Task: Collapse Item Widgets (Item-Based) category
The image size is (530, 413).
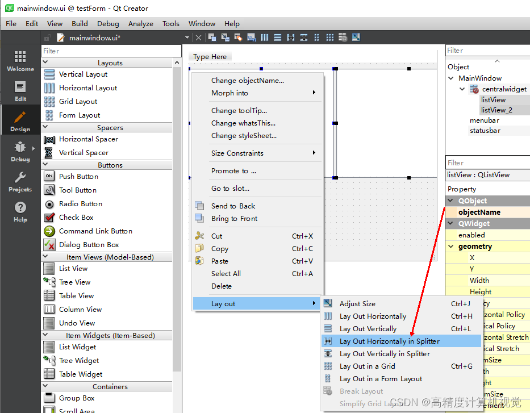Action: coord(45,335)
